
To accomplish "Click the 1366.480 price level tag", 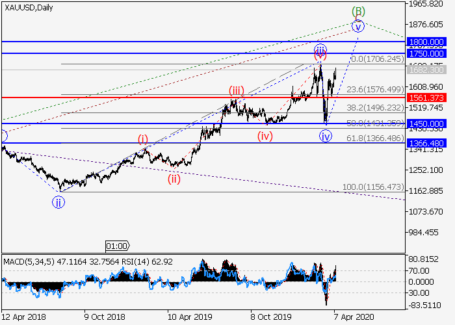I will pyautogui.click(x=426, y=143).
